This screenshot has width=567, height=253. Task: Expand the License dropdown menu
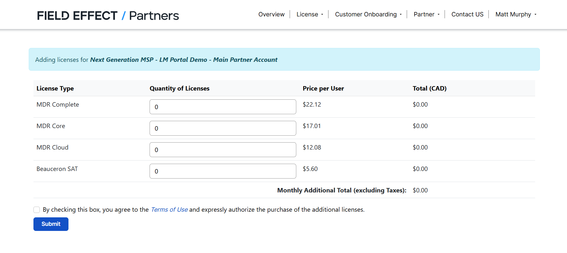point(310,14)
